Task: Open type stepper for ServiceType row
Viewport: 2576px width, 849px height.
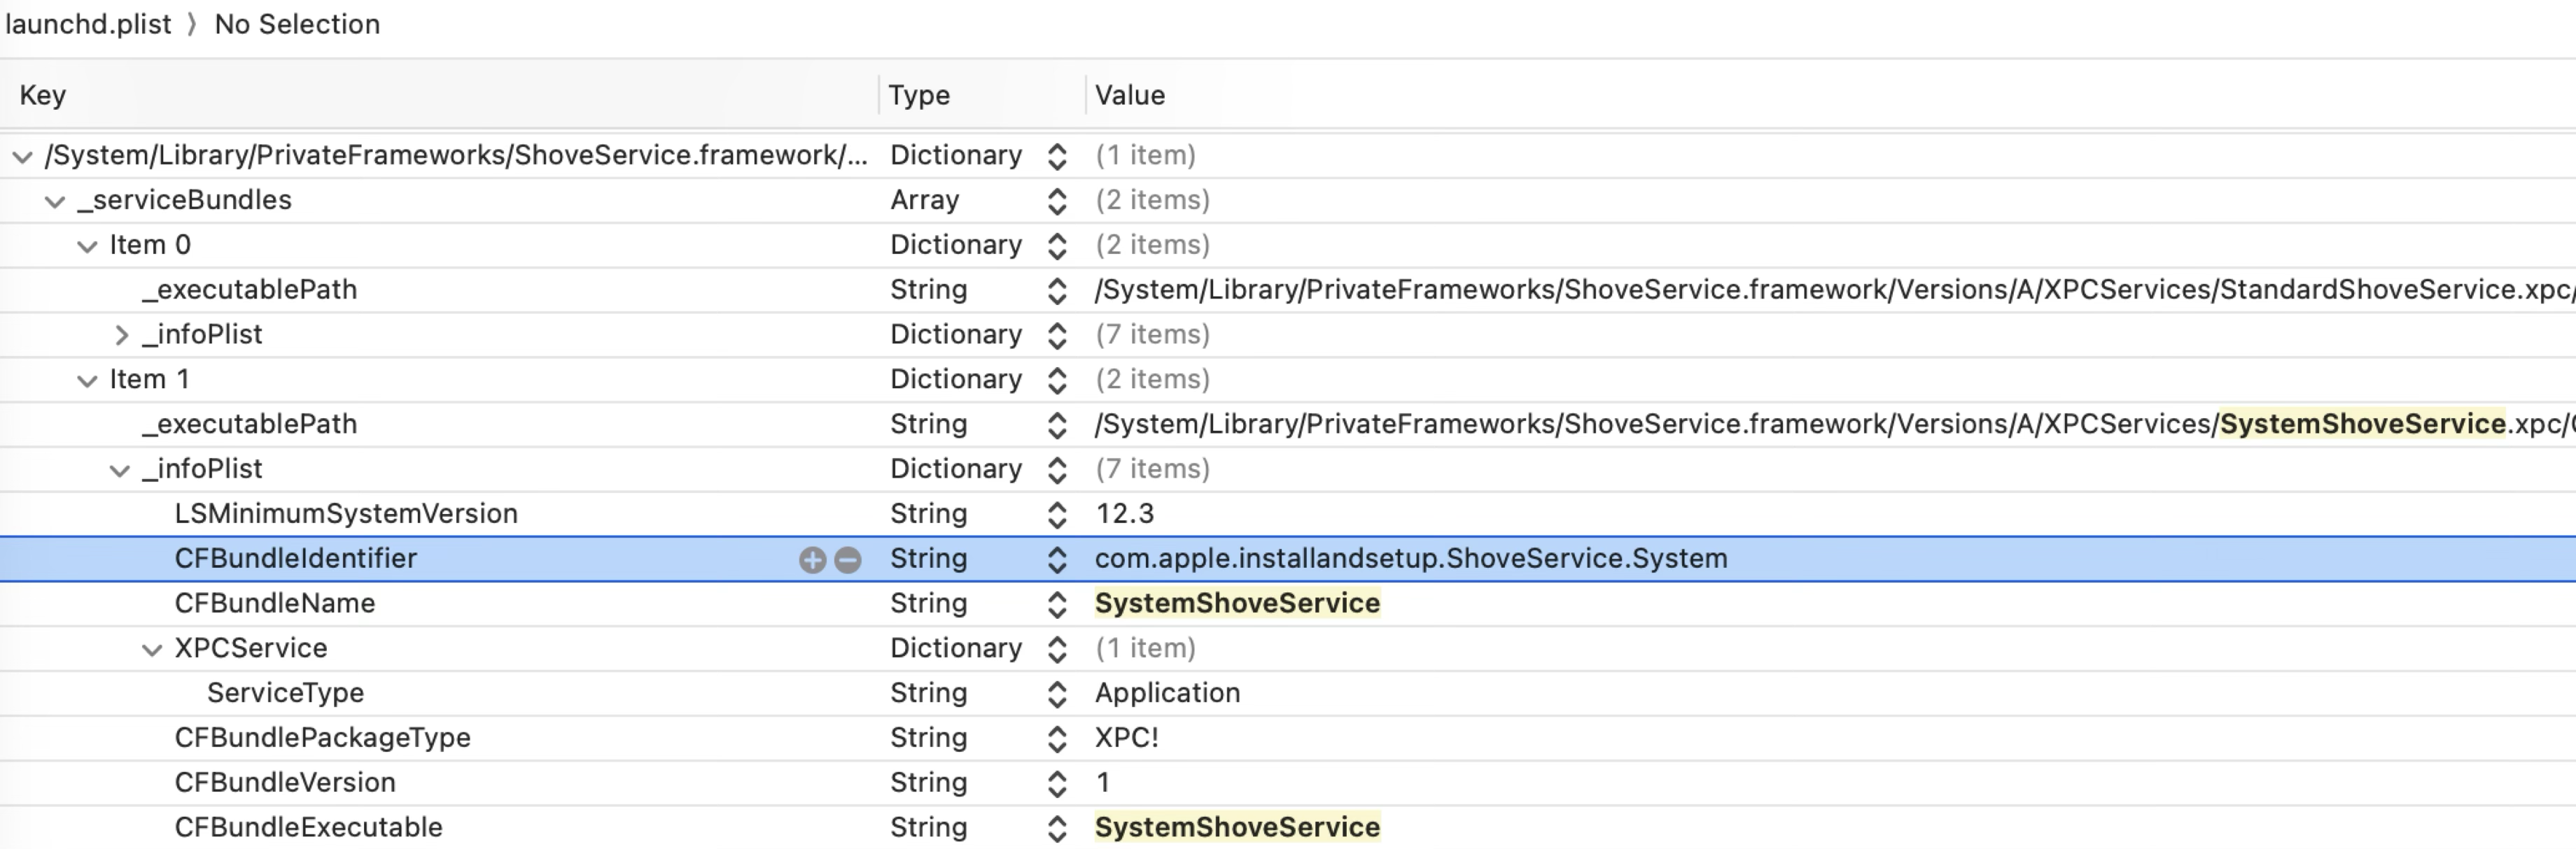Action: pos(1057,694)
